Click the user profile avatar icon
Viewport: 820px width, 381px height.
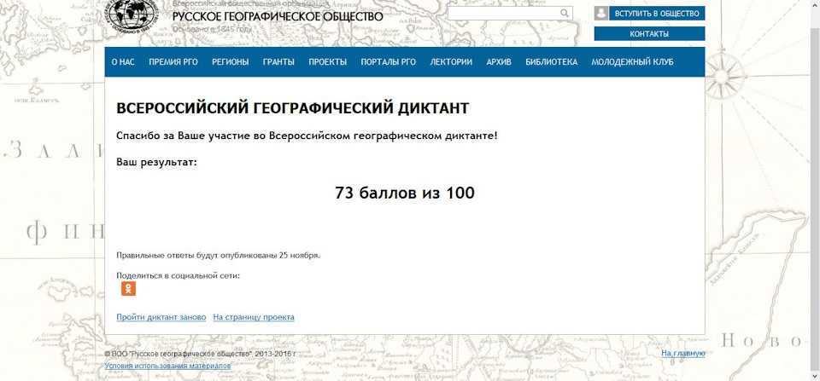(x=600, y=13)
